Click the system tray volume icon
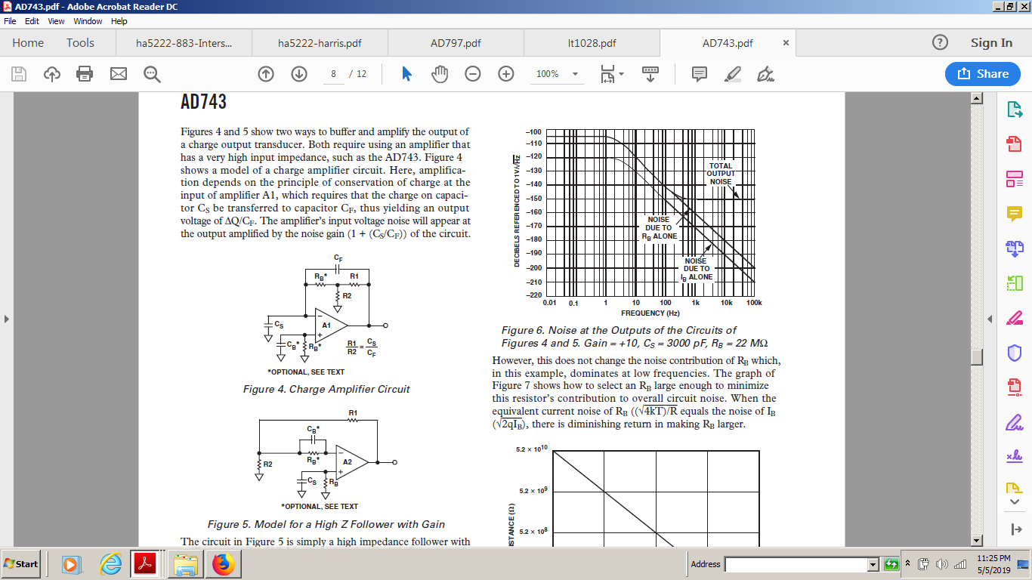The width and height of the screenshot is (1032, 580). point(941,564)
